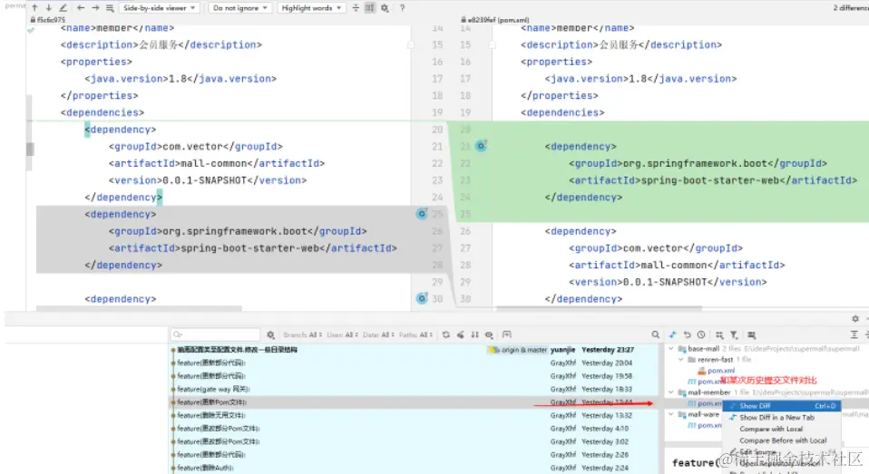Screen dimensions: 869x474
Task: Select the commit dated Yesterday 20:04
Action: click(x=415, y=363)
